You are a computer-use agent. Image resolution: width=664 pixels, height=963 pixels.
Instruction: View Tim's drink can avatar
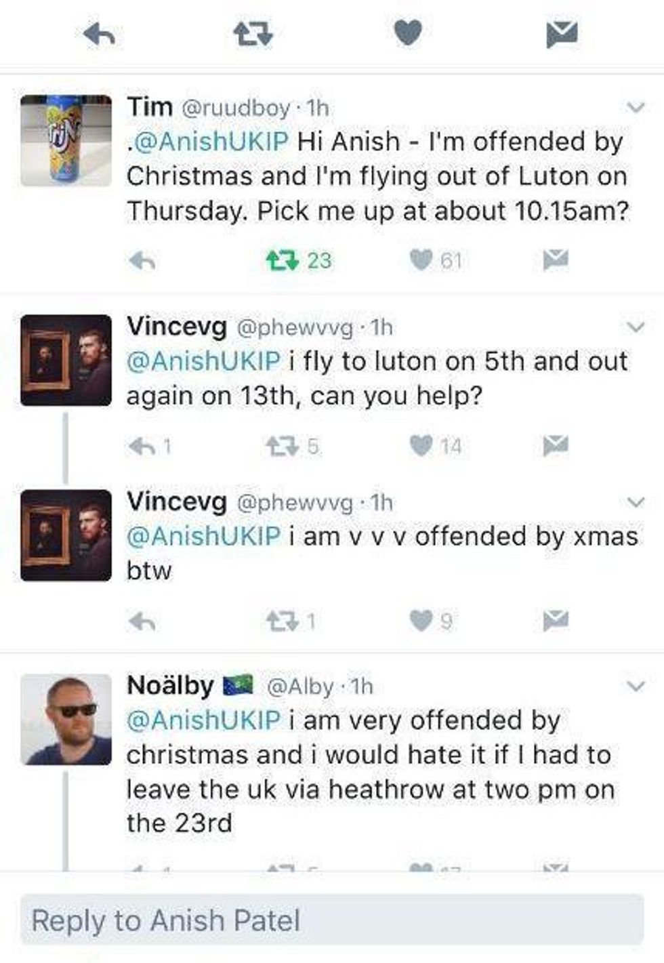coord(66,141)
